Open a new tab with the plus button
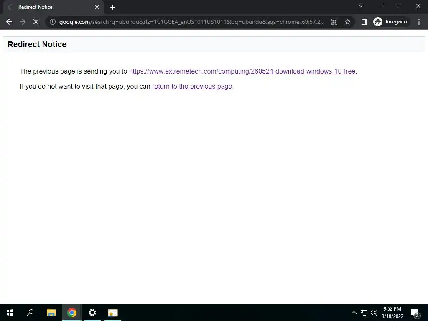Image resolution: width=428 pixels, height=321 pixels. (113, 7)
